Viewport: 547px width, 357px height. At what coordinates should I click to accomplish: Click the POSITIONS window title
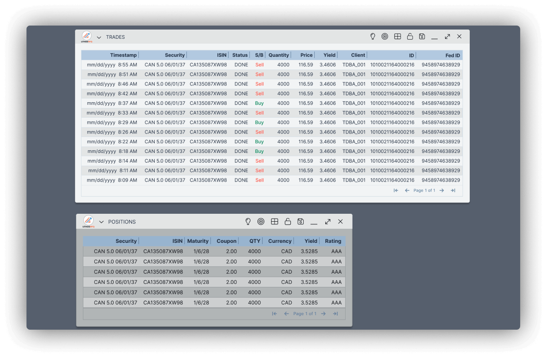coord(122,222)
